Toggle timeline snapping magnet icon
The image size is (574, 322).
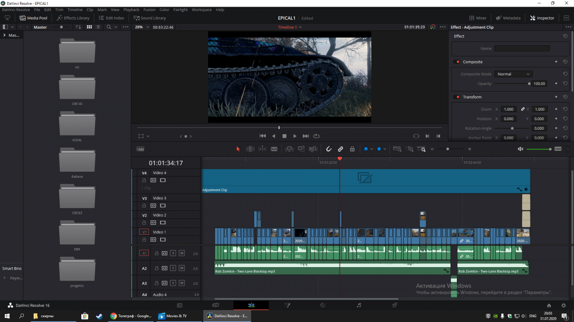pyautogui.click(x=329, y=149)
